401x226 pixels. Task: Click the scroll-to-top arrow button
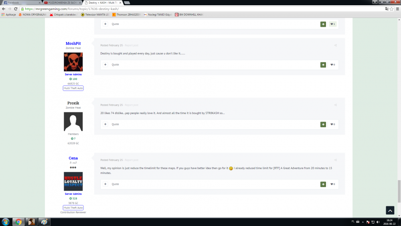tap(390, 210)
